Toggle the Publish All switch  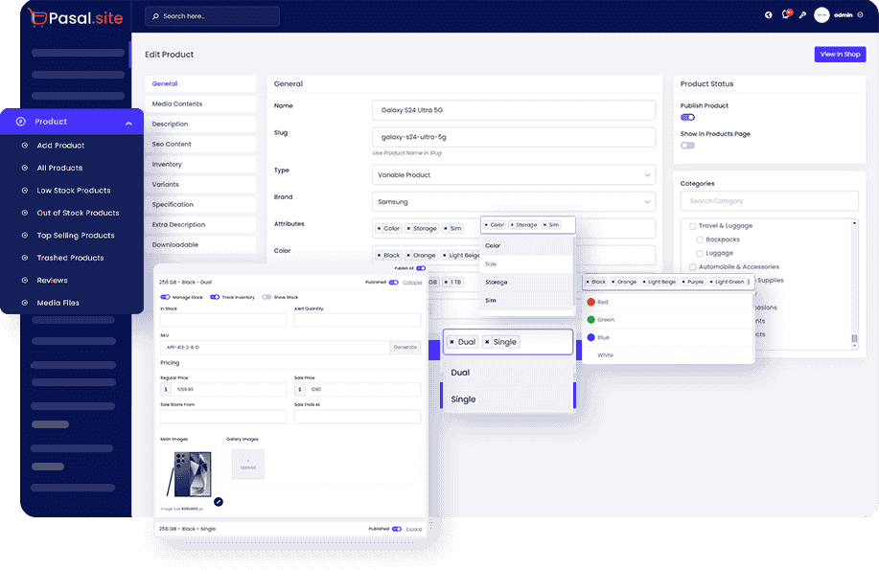click(x=421, y=268)
